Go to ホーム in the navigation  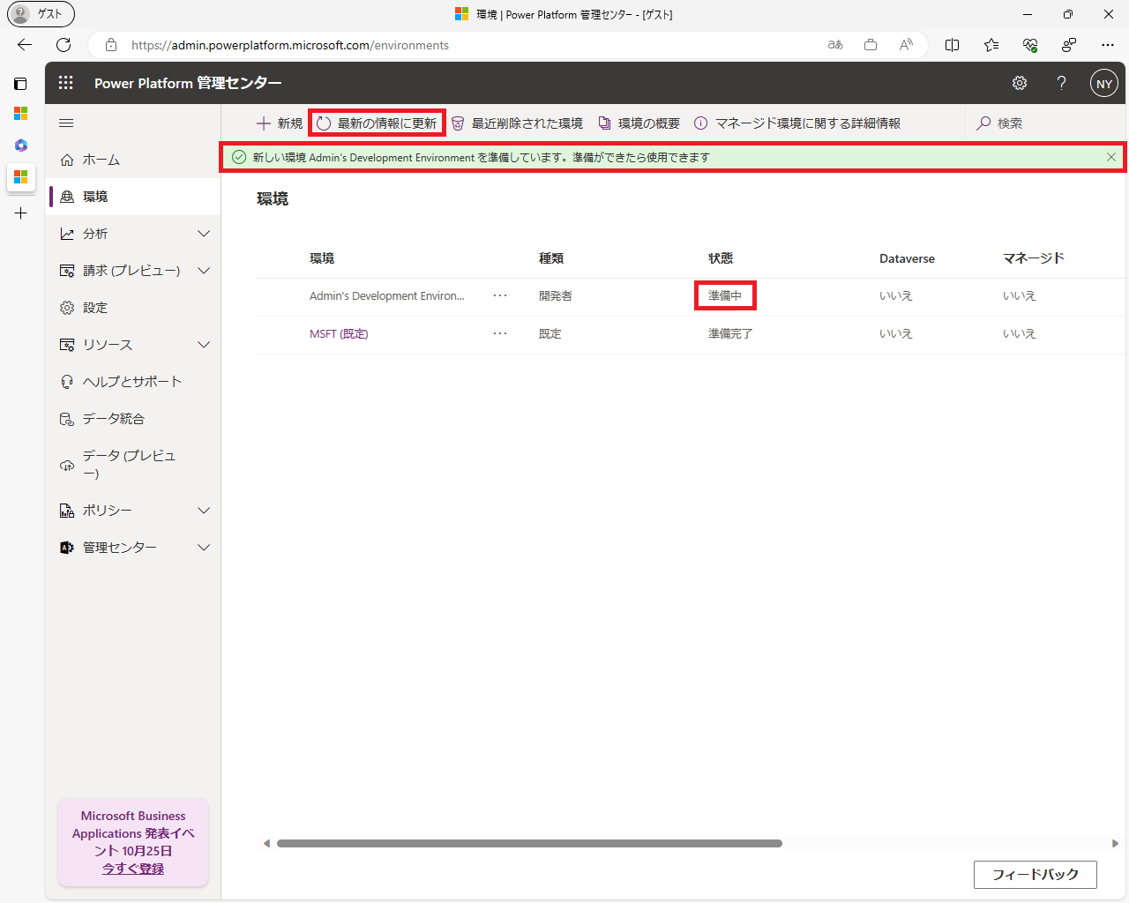(133, 160)
